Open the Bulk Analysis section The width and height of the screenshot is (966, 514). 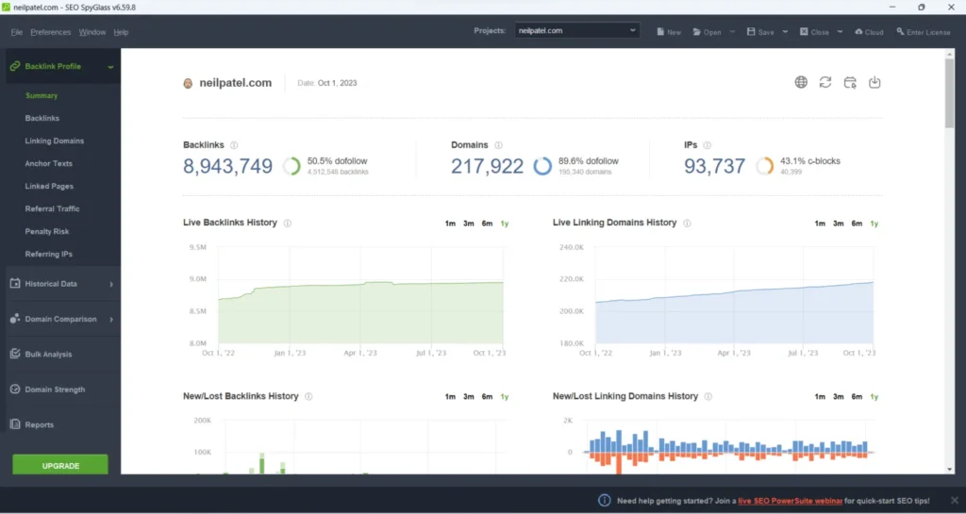pyautogui.click(x=48, y=355)
